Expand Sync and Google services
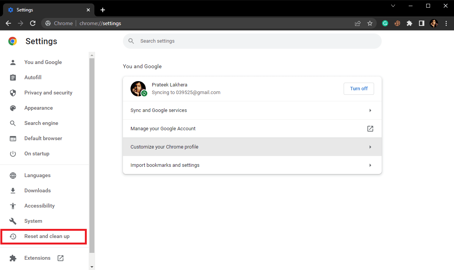Viewport: 454px width, 270px height. [x=252, y=110]
